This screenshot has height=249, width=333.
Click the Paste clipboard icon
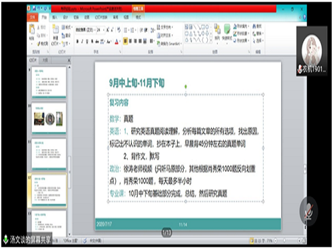pyautogui.click(x=32, y=30)
